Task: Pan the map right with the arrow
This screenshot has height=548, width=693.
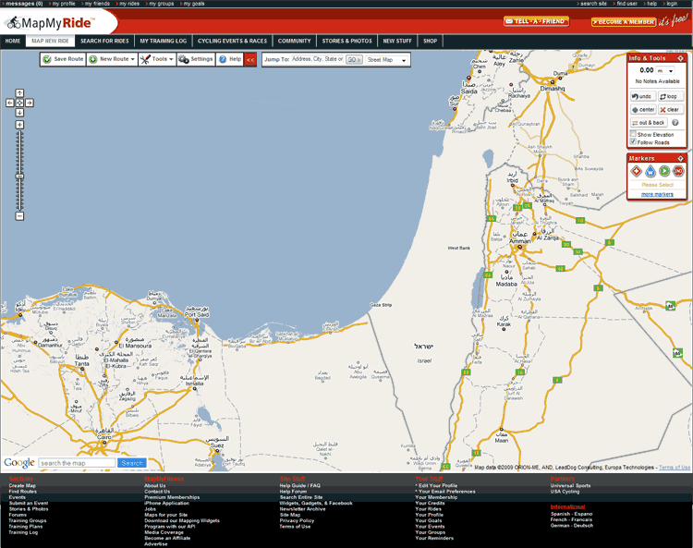Action: pos(30,103)
